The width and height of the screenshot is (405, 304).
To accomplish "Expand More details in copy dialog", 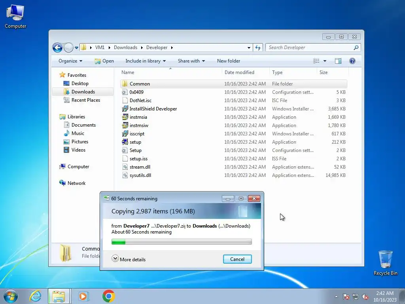I will (x=129, y=259).
